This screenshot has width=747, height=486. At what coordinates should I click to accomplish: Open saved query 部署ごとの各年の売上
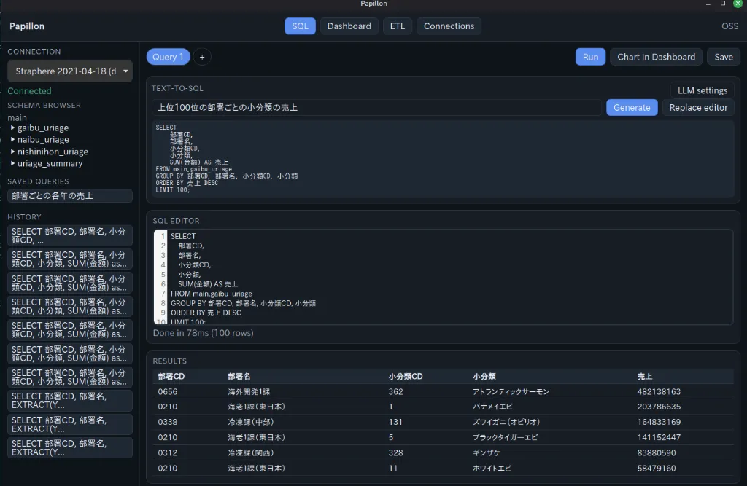click(70, 196)
